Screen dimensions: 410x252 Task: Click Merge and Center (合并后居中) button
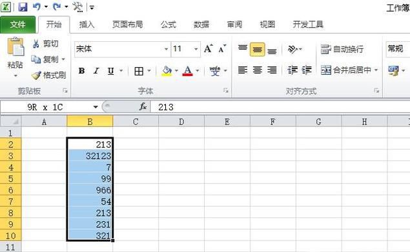coord(346,70)
